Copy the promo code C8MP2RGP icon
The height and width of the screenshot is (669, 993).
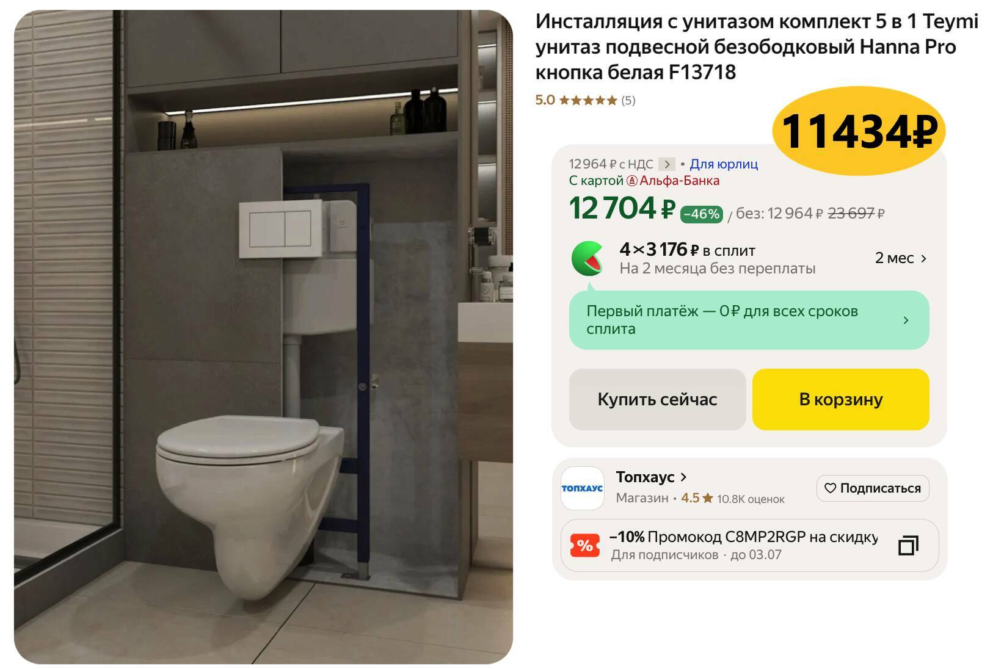[908, 545]
